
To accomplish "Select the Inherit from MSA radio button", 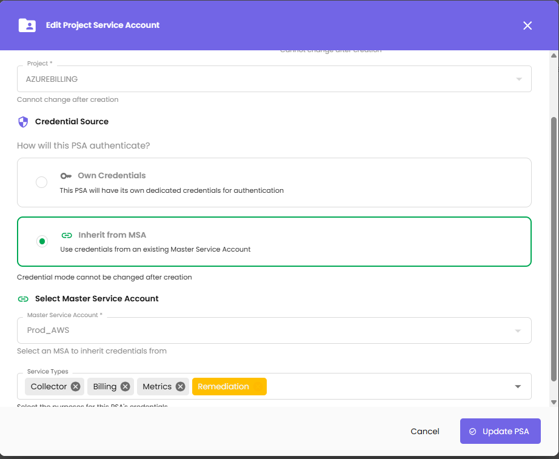I will (41, 241).
